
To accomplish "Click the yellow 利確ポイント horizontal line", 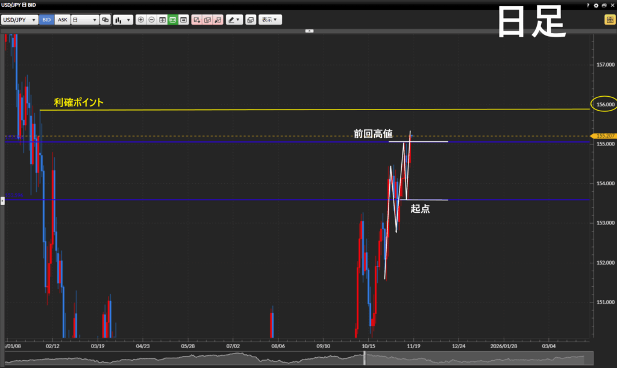I will tap(301, 109).
